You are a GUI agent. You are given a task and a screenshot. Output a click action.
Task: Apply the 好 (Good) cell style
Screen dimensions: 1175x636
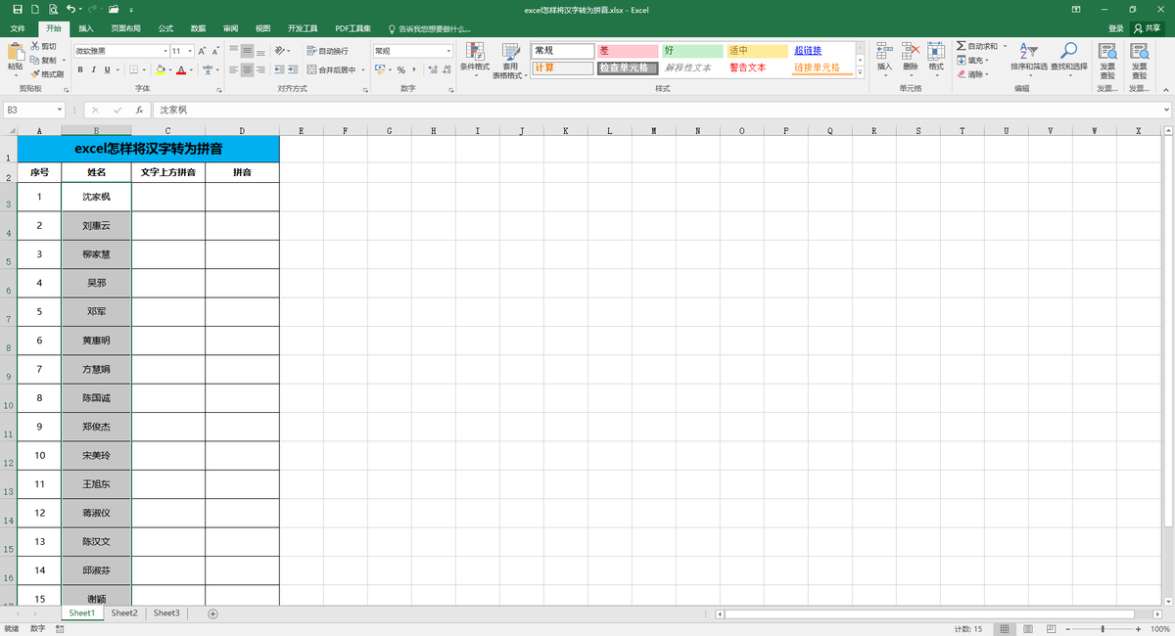point(692,50)
